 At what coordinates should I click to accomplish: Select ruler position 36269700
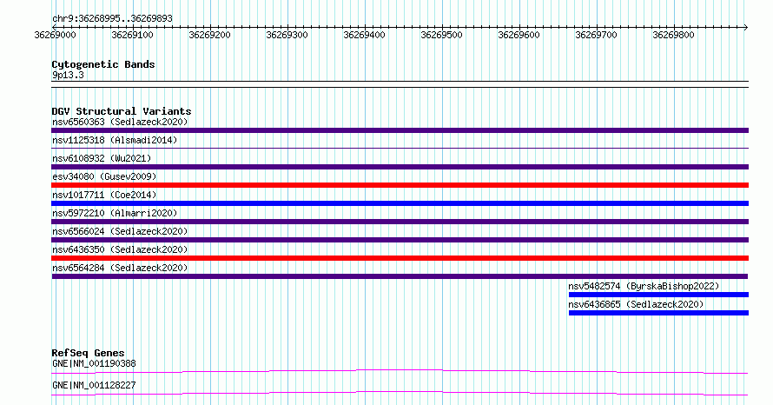pyautogui.click(x=597, y=35)
